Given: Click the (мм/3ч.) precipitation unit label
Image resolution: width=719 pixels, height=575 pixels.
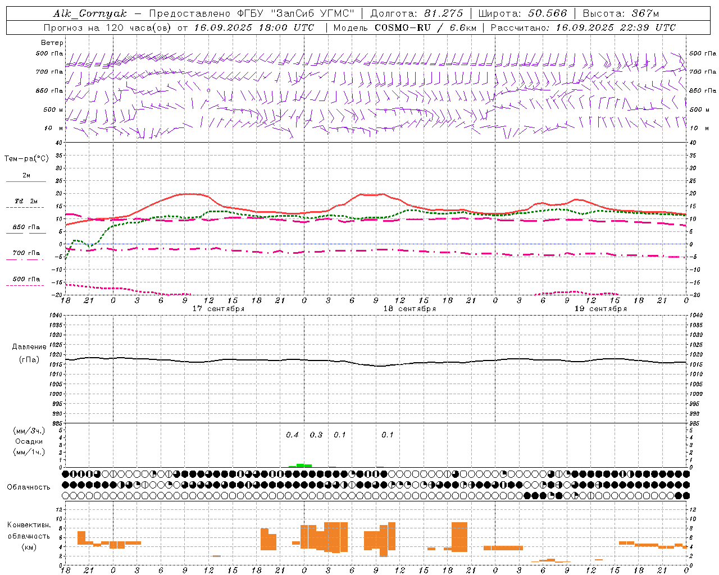Looking at the screenshot, I should pyautogui.click(x=29, y=431).
